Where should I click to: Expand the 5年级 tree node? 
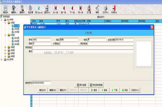5,53
